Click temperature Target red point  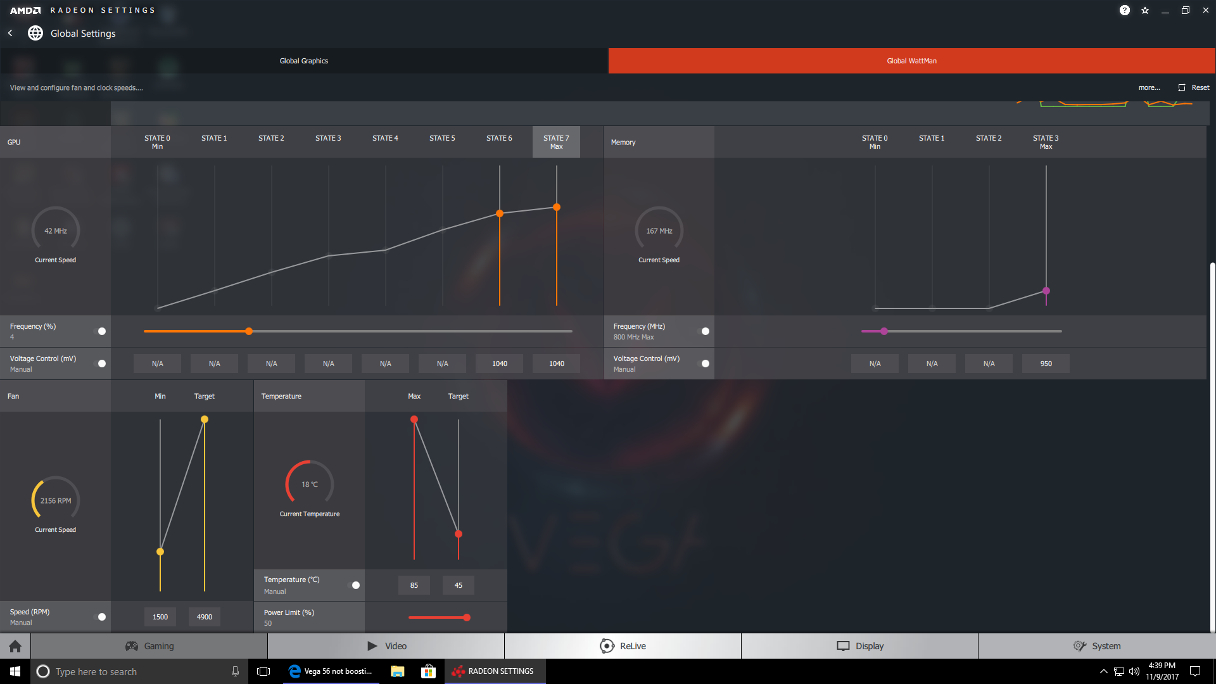tap(459, 534)
